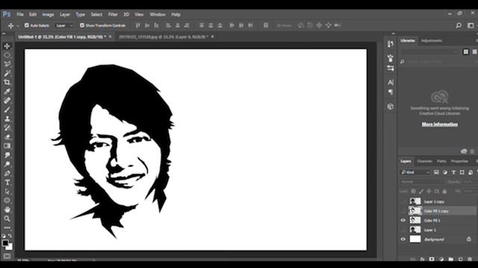Hide the Background layer
The width and height of the screenshot is (478, 268).
(x=403, y=239)
